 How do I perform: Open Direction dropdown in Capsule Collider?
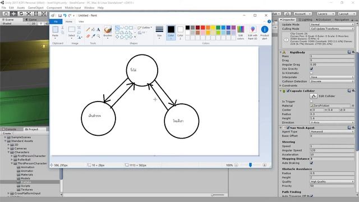tap(332, 122)
